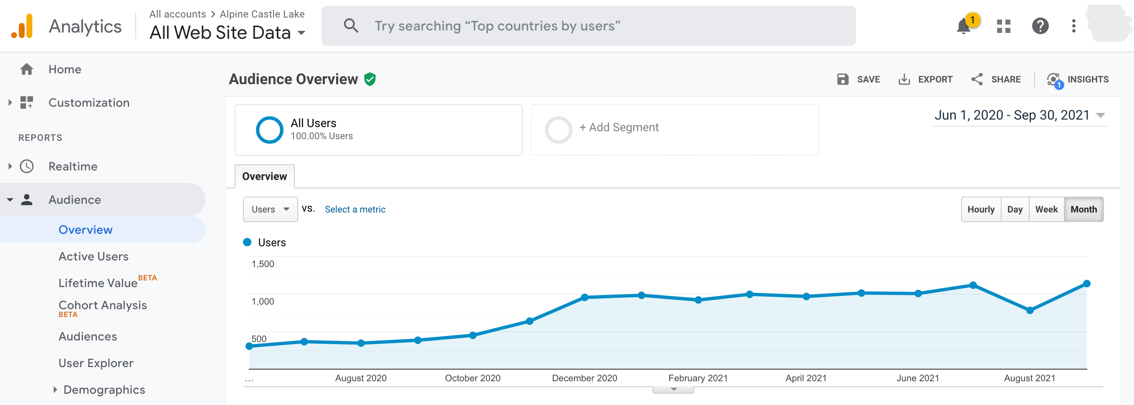Open the Users metric dropdown

click(x=270, y=210)
